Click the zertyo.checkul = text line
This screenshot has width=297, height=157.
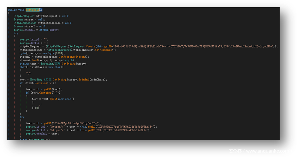coord(42,133)
